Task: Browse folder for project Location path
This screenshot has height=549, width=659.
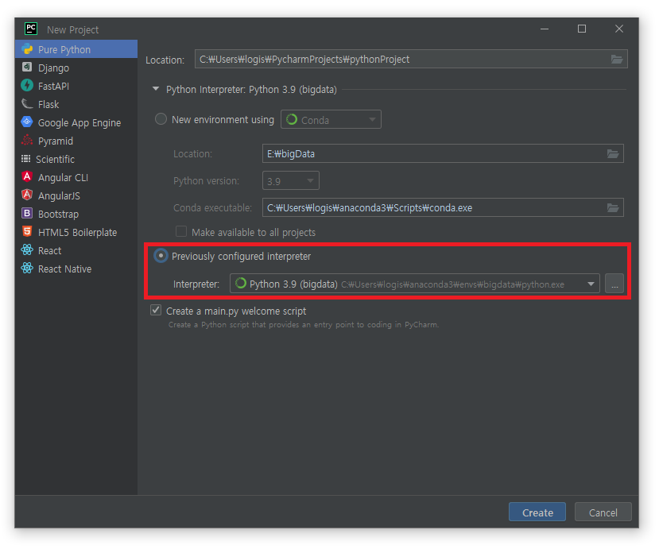Action: pos(617,60)
